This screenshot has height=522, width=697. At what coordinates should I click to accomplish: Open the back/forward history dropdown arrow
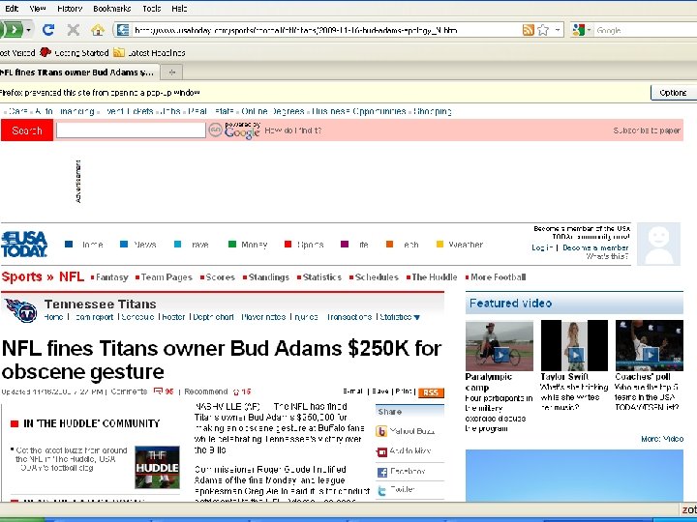coord(28,30)
